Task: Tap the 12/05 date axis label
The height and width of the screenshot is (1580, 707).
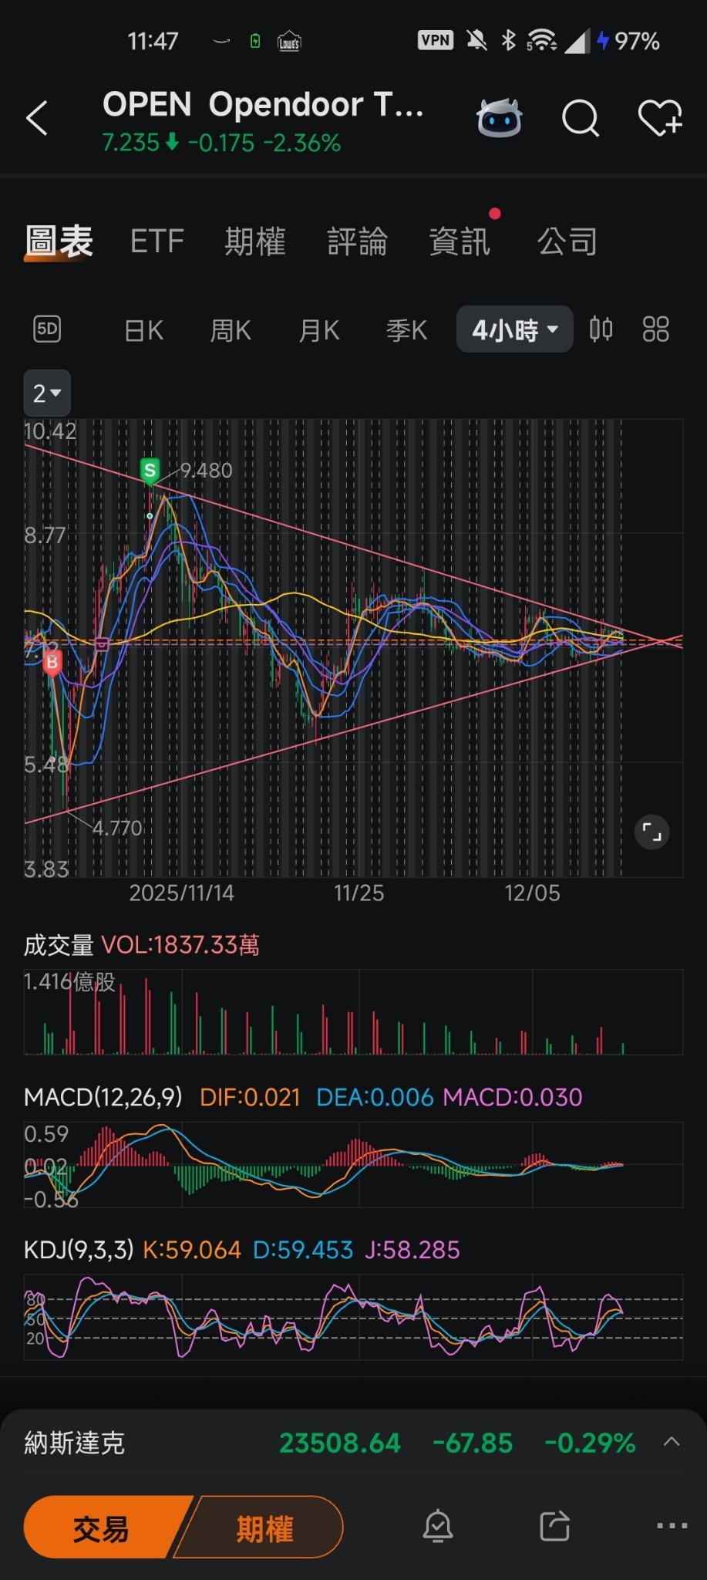Action: [x=532, y=893]
